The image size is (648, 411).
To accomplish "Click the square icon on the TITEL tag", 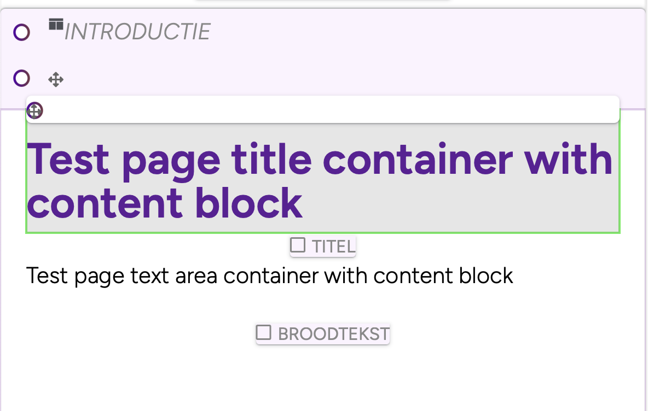I will click(x=298, y=245).
